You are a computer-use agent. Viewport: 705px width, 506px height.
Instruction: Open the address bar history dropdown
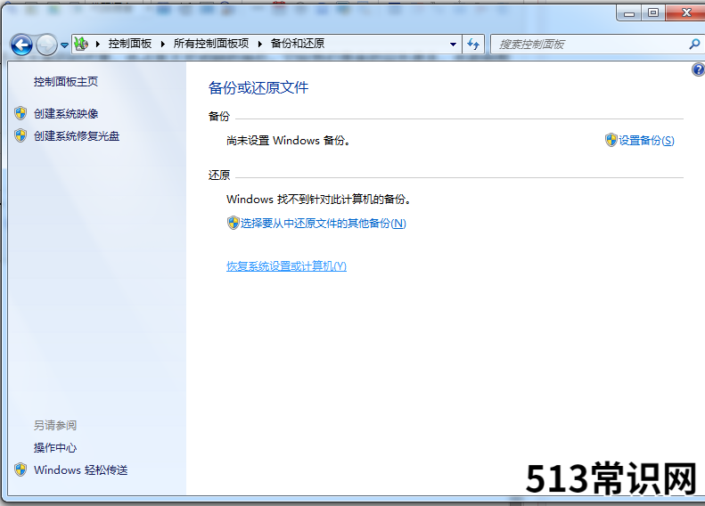pos(453,44)
